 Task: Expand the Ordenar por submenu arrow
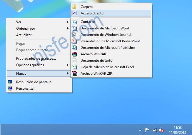[68, 29]
